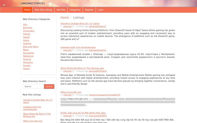Open the норвежский для начинающих listing title
The height and width of the screenshot is (123, 197).
(78, 47)
